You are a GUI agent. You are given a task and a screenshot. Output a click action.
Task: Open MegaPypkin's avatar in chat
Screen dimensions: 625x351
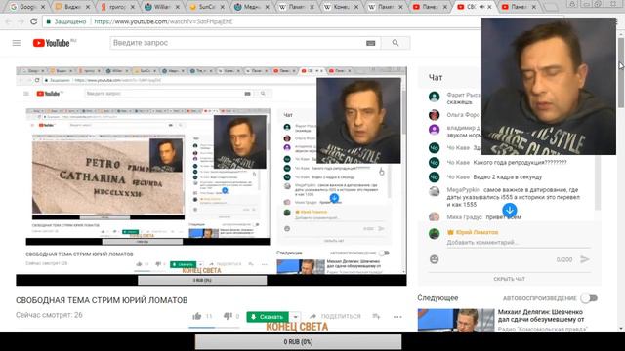(x=434, y=191)
